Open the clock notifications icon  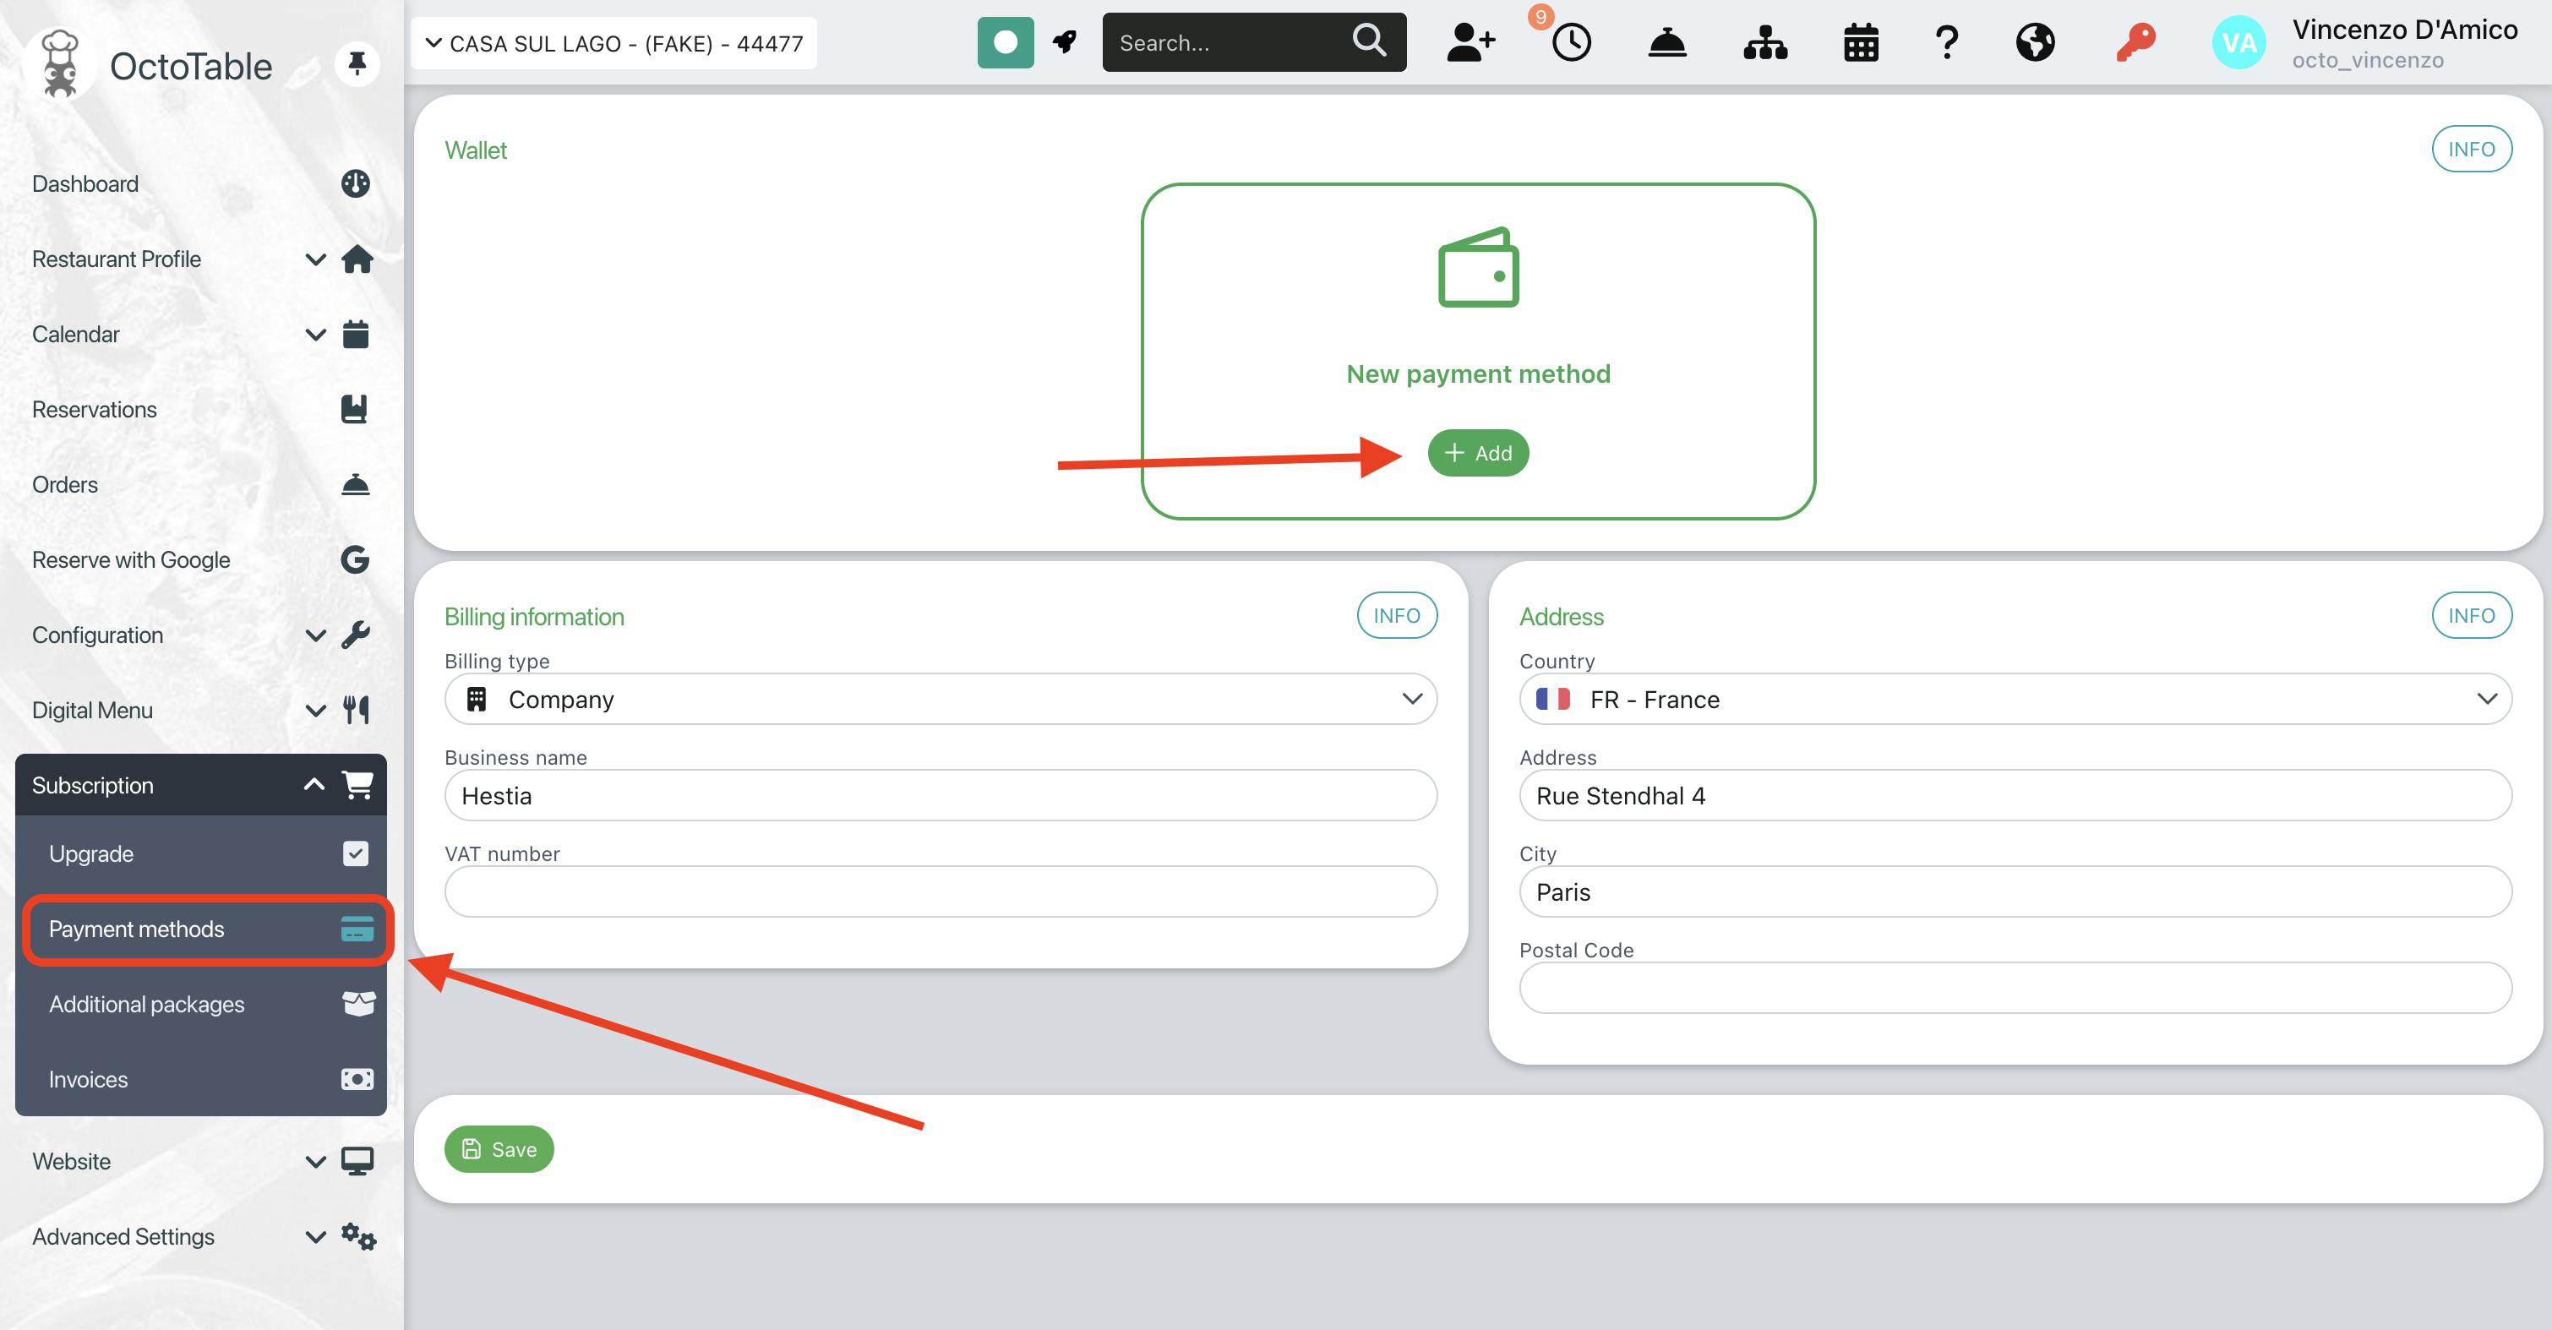(1570, 42)
